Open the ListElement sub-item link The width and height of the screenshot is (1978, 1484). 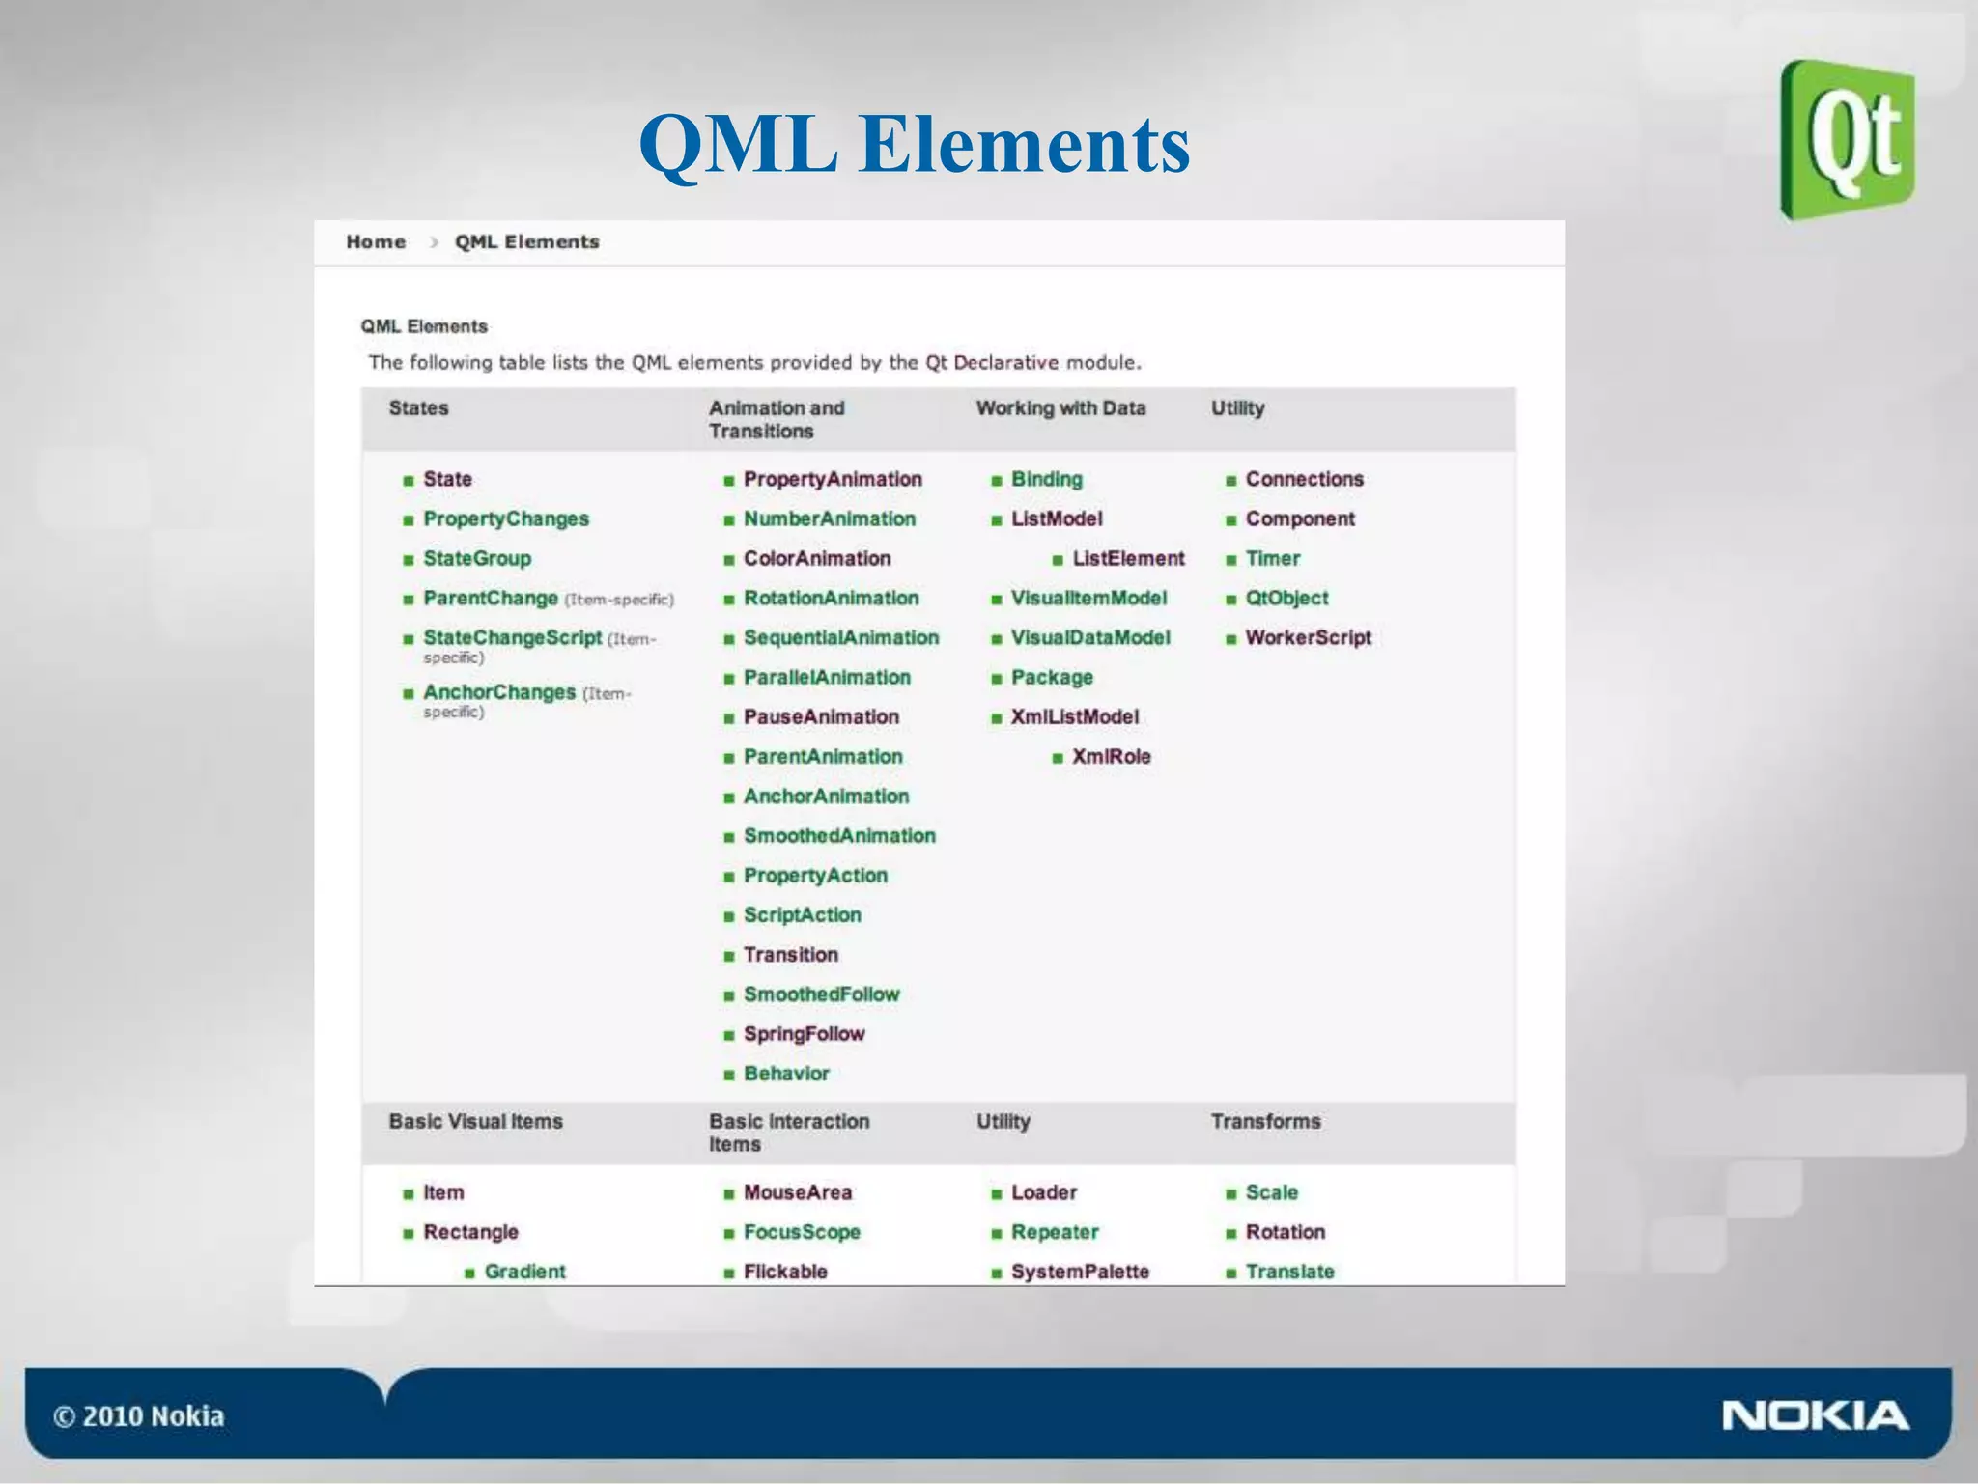pyautogui.click(x=1128, y=558)
